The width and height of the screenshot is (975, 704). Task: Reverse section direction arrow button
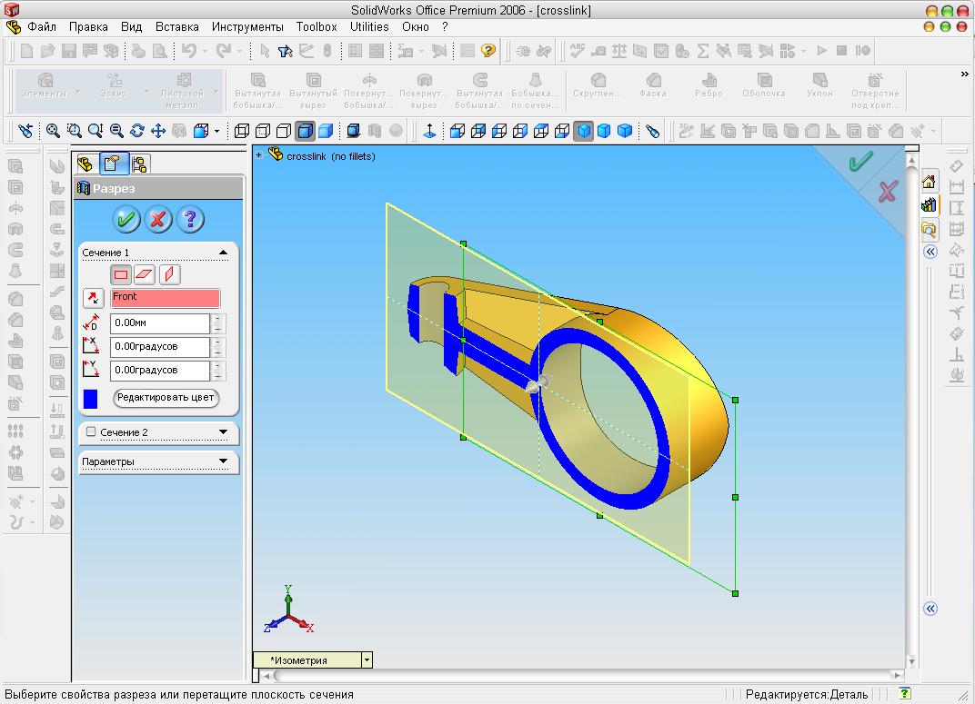93,298
